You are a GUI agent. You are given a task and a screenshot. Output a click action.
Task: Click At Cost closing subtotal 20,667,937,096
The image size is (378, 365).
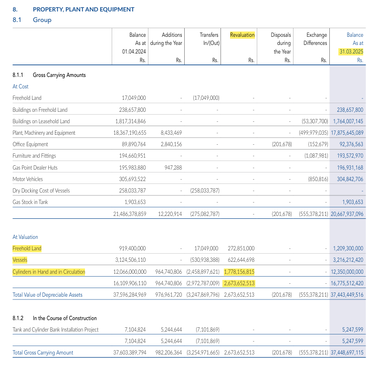pos(347,214)
